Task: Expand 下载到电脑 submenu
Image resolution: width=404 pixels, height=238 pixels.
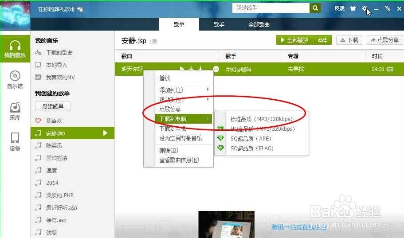Action: pyautogui.click(x=184, y=119)
